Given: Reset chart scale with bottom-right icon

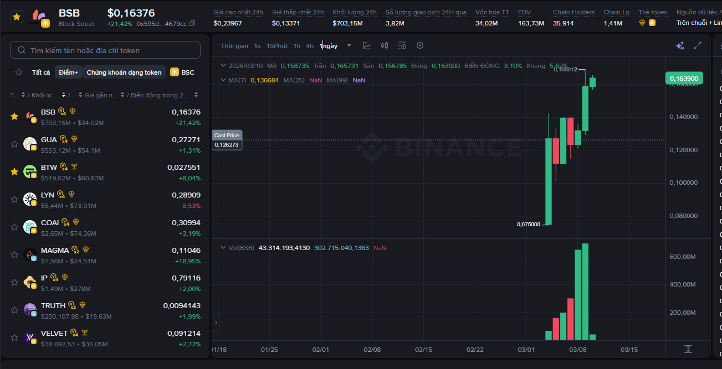Looking at the screenshot, I should point(688,349).
